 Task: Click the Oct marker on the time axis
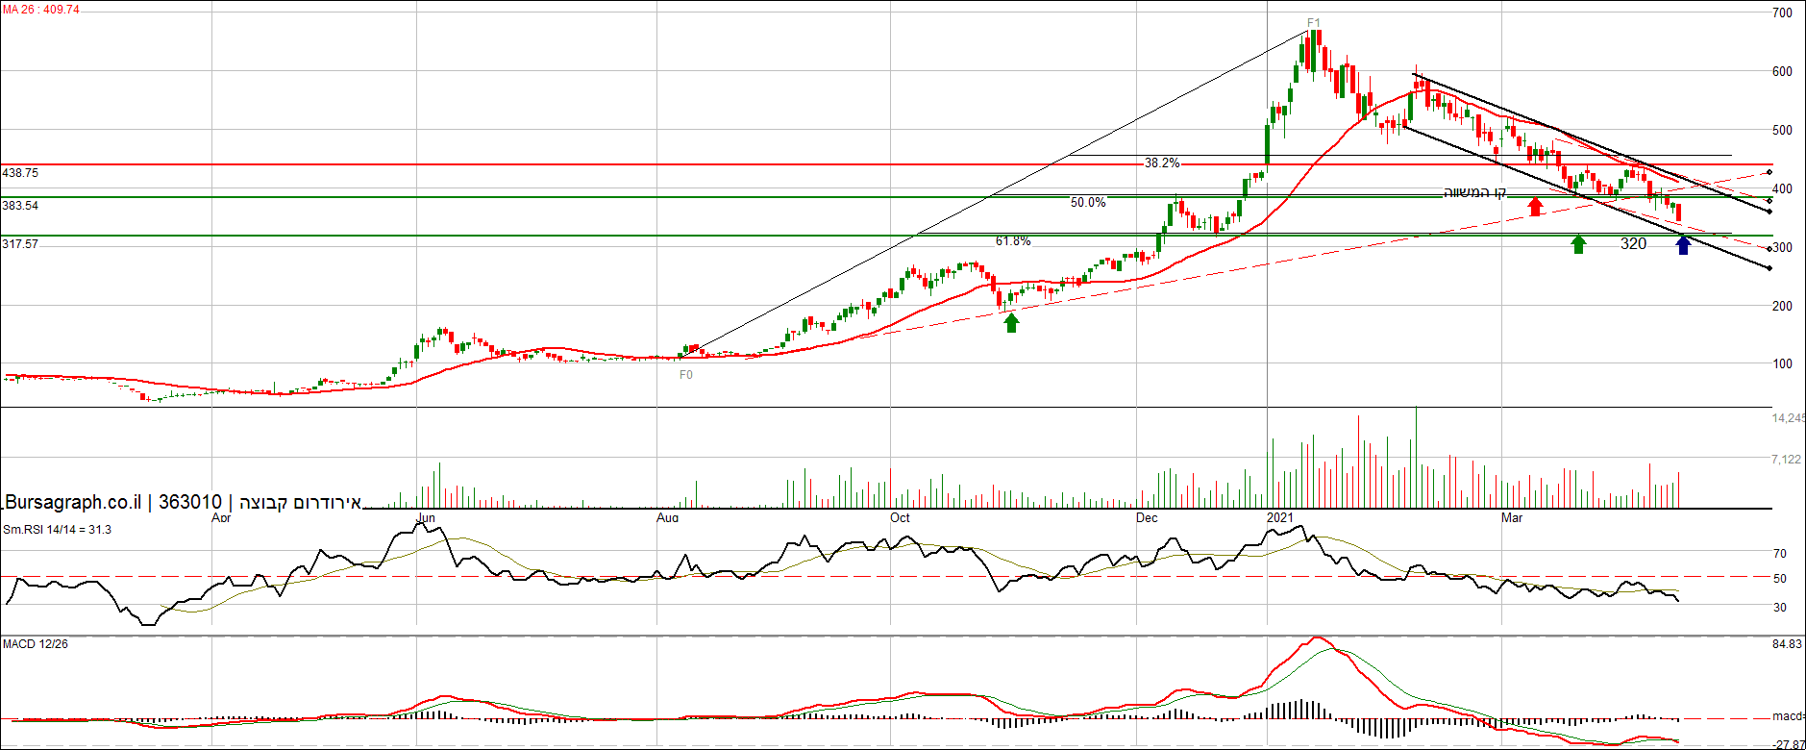pyautogui.click(x=900, y=518)
